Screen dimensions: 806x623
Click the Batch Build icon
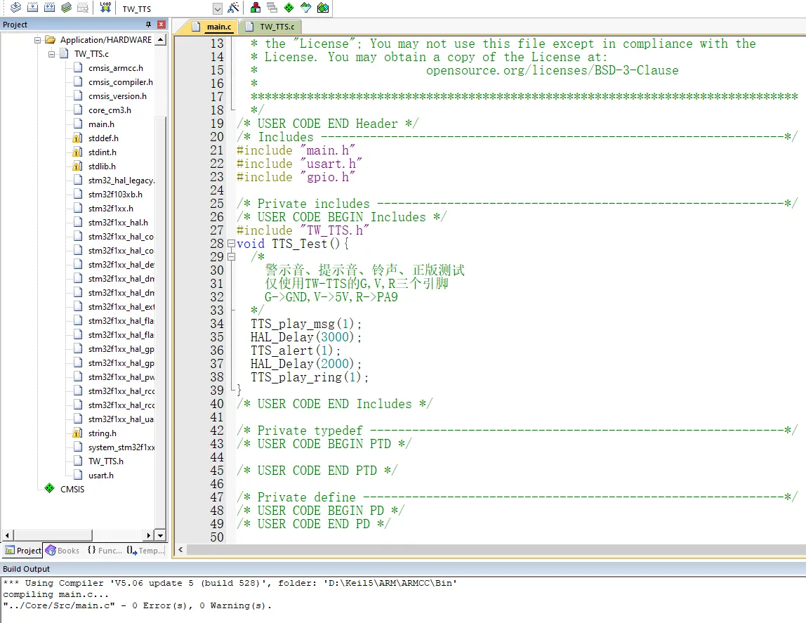[66, 8]
